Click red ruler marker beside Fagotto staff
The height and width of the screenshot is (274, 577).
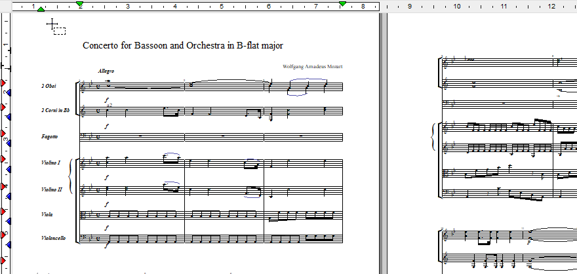click(4, 134)
